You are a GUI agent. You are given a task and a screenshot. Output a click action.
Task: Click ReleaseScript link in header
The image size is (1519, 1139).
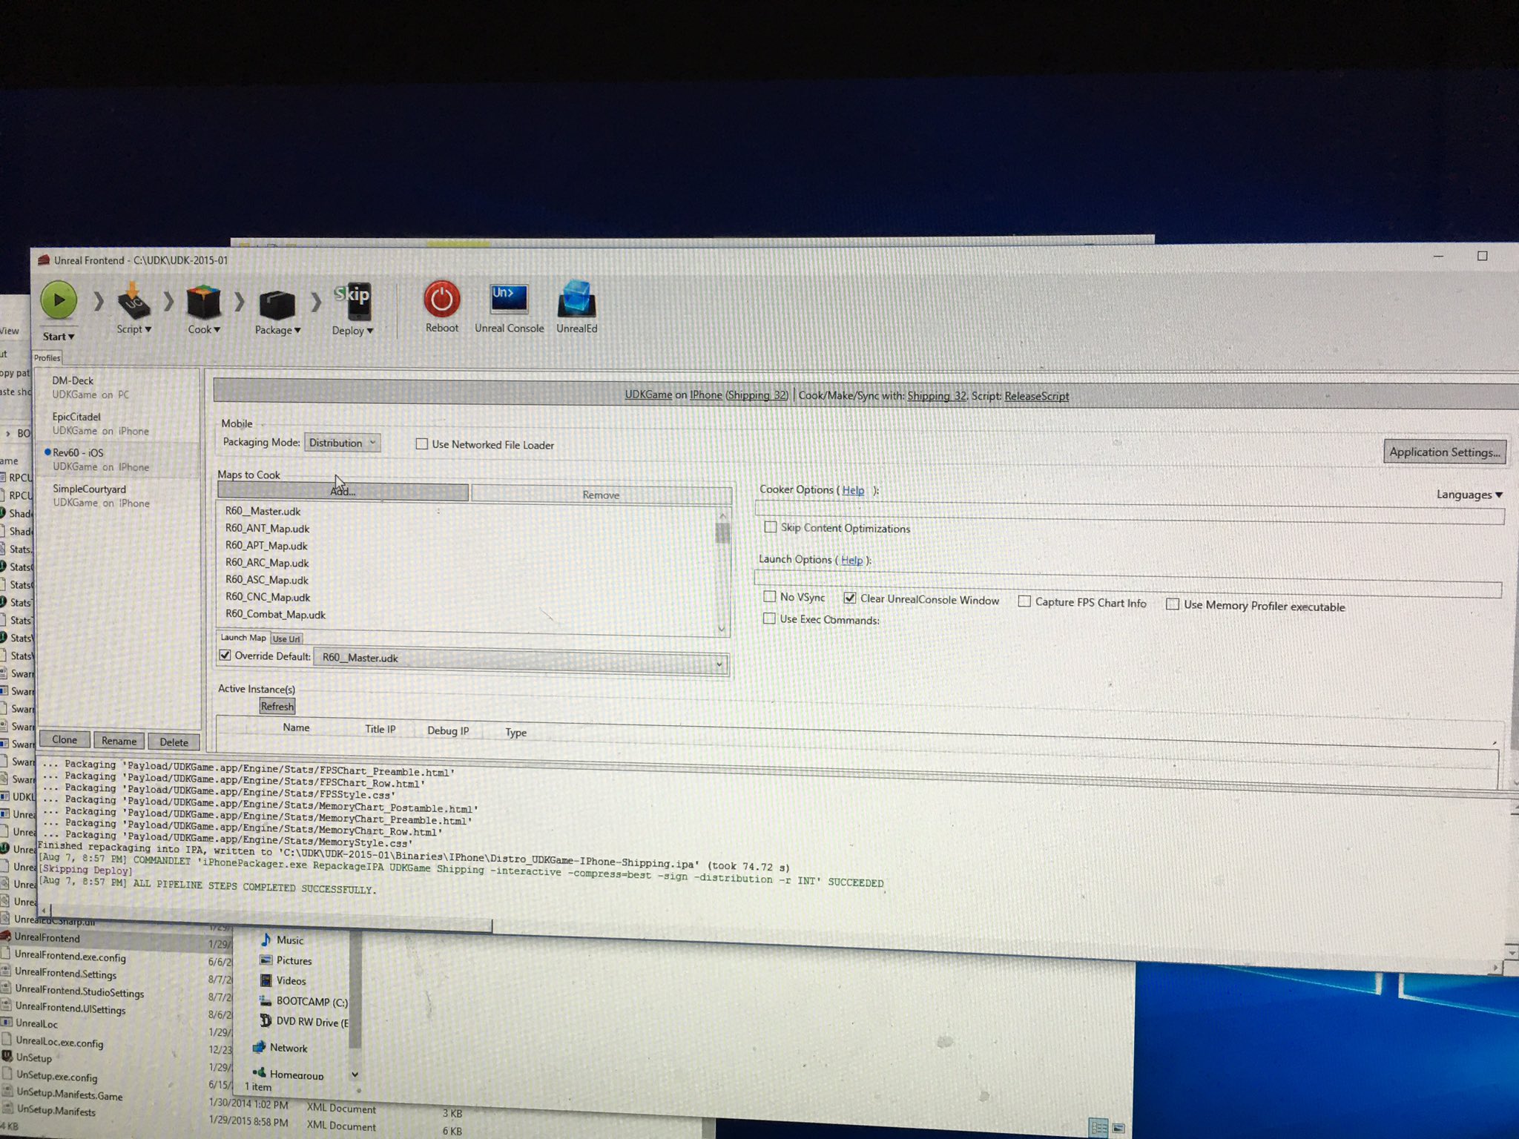point(1036,396)
